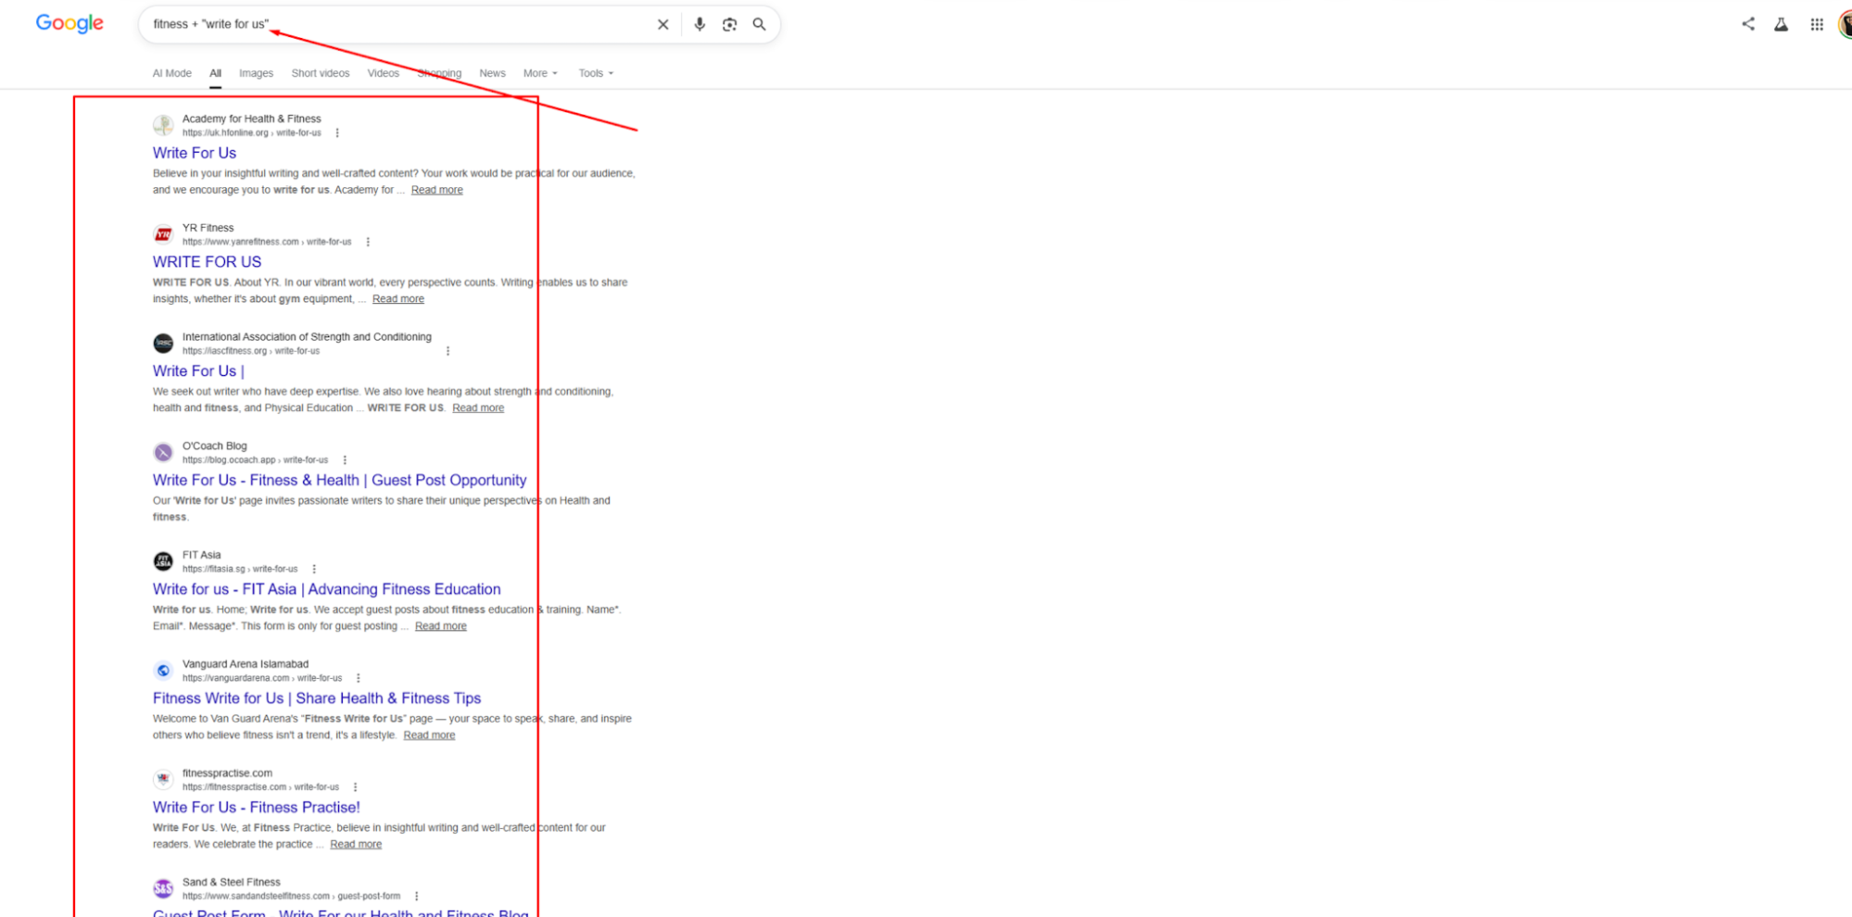The width and height of the screenshot is (1852, 917).
Task: Click the YR Fitness favicon
Action: (163, 234)
